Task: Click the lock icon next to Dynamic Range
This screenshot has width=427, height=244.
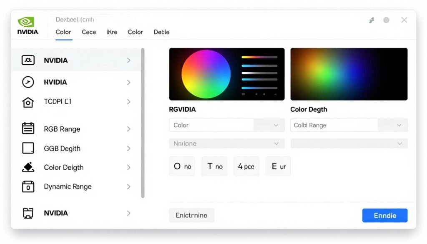Action: (x=28, y=186)
